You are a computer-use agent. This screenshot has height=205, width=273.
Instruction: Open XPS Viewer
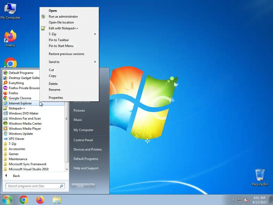point(34,139)
